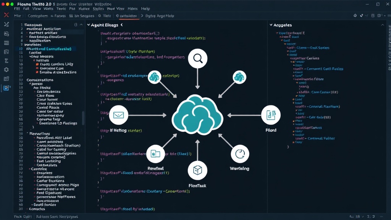Click the up-chevron at Acggeles panel's right edge
The width and height of the screenshot is (391, 220).
(x=383, y=25)
